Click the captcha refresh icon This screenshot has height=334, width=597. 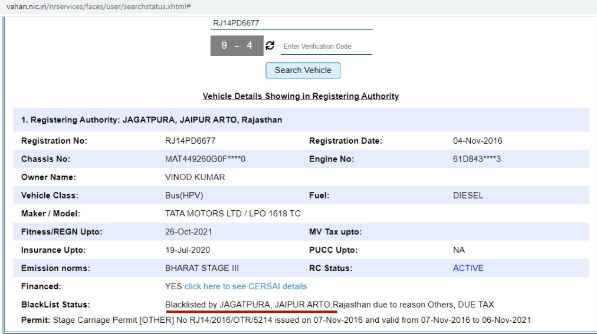coord(270,46)
